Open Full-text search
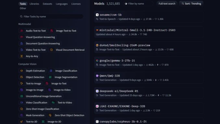Screen dimensions: 220x124 167,4
